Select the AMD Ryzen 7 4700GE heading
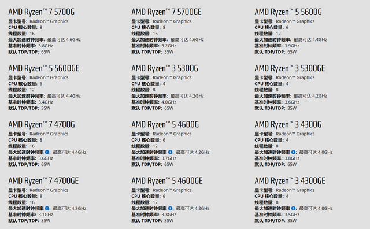This screenshot has width=370, height=229. pyautogui.click(x=43, y=181)
